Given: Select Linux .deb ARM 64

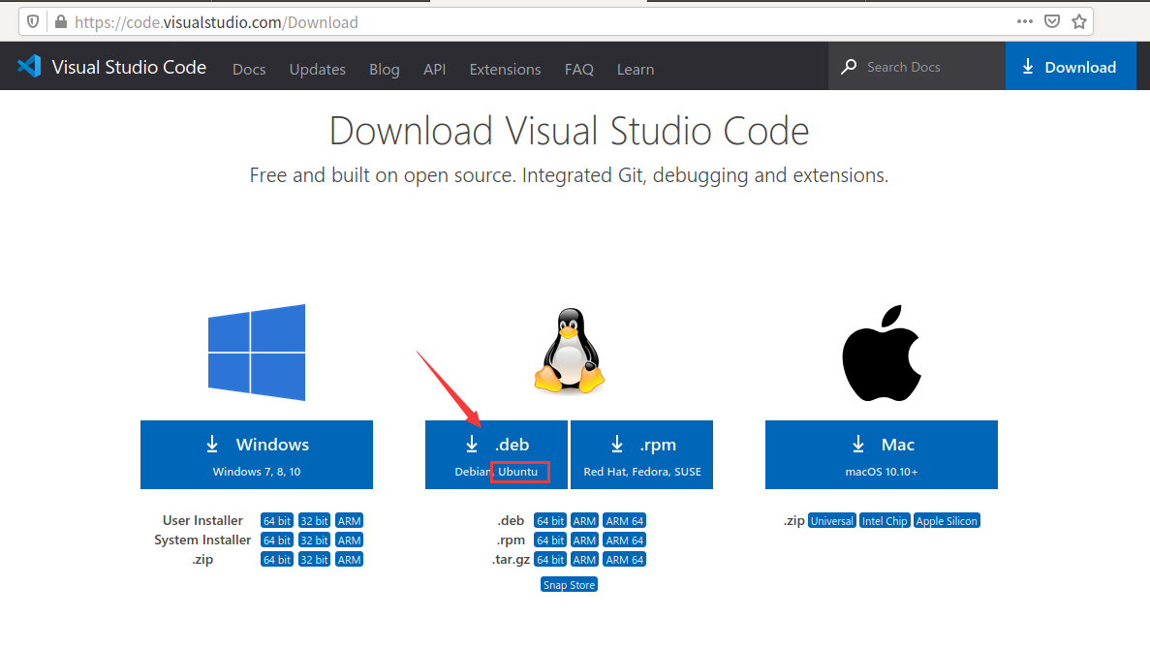Looking at the screenshot, I should [x=625, y=520].
